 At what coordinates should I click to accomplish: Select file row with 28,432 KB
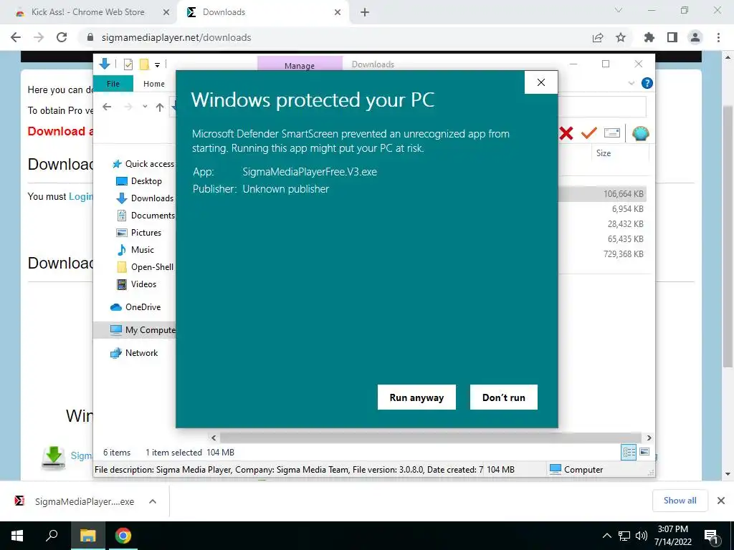602,224
